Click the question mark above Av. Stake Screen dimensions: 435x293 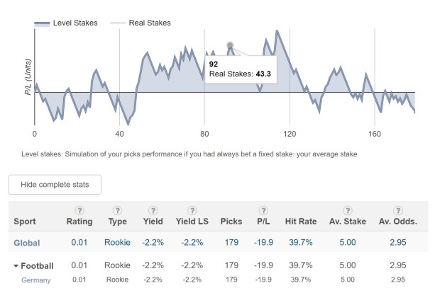point(347,210)
